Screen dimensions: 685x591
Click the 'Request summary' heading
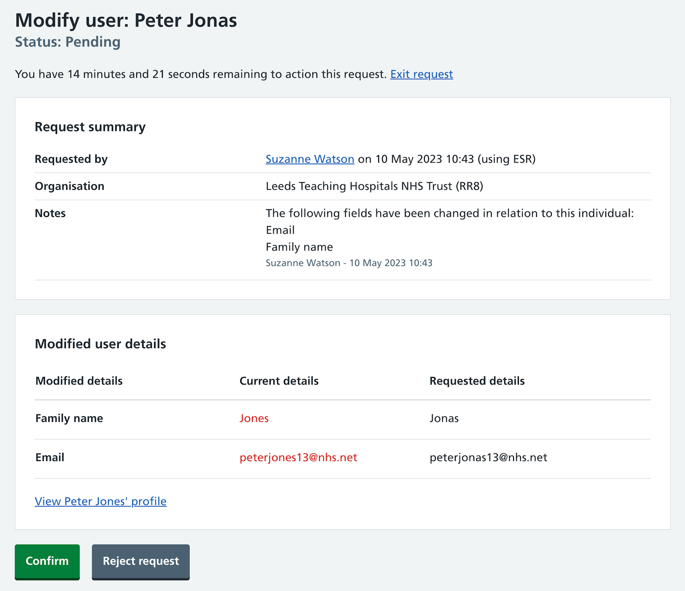[x=90, y=127]
